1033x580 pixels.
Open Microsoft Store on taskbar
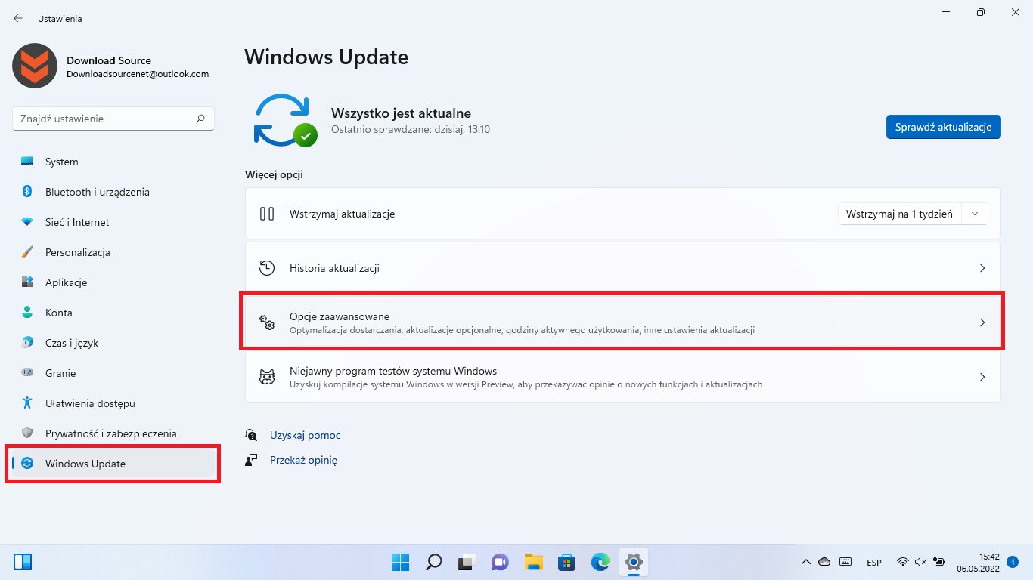[566, 562]
